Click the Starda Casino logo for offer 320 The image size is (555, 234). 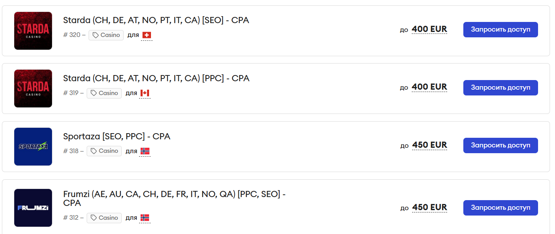pyautogui.click(x=33, y=31)
